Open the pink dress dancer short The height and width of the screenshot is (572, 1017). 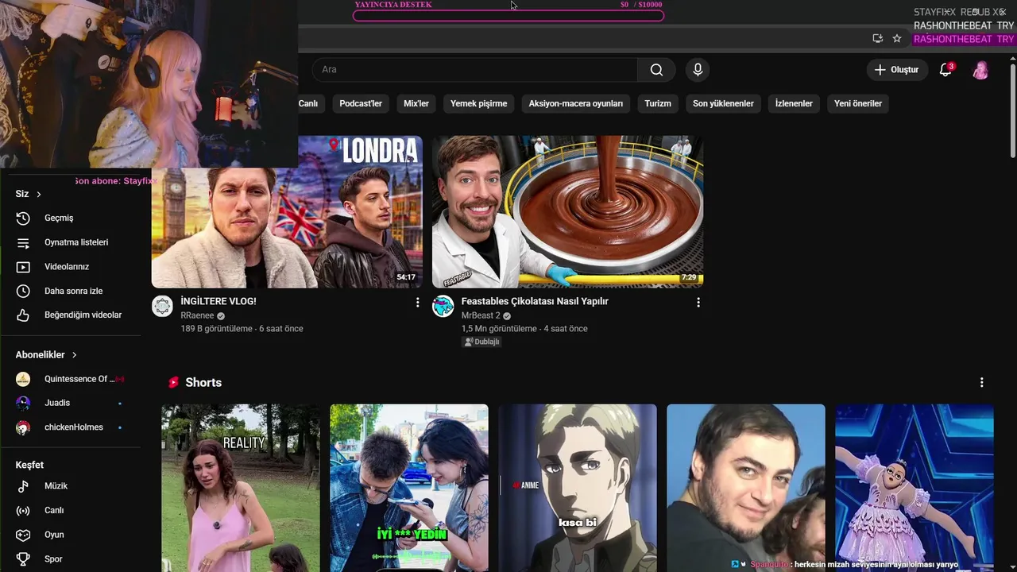tap(915, 488)
